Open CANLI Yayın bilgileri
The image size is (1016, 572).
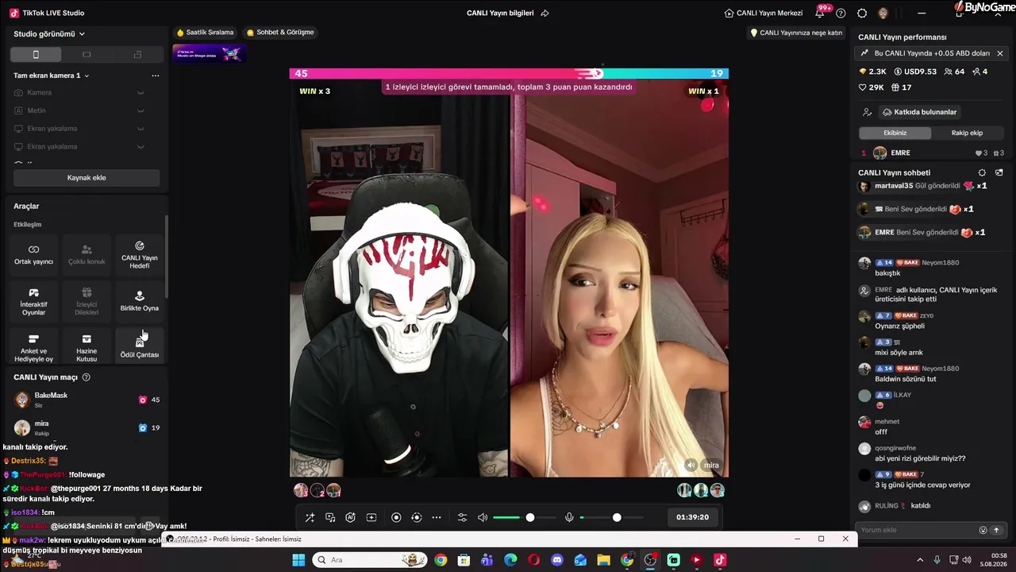[x=500, y=14]
